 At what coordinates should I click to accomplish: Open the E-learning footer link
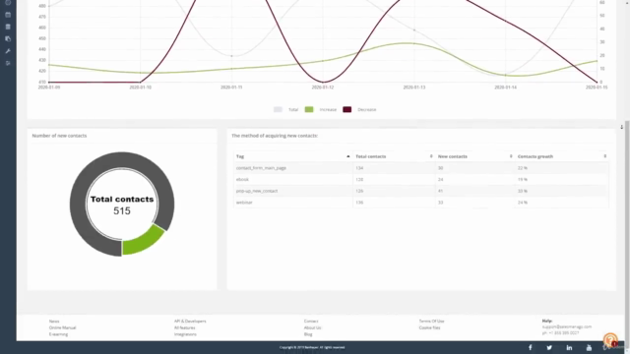[59, 334]
